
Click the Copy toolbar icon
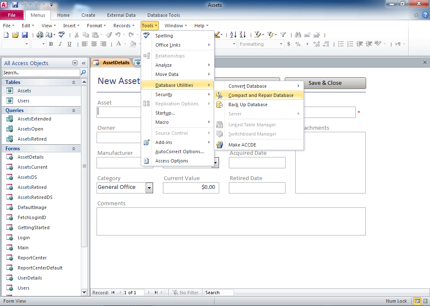tap(86, 35)
